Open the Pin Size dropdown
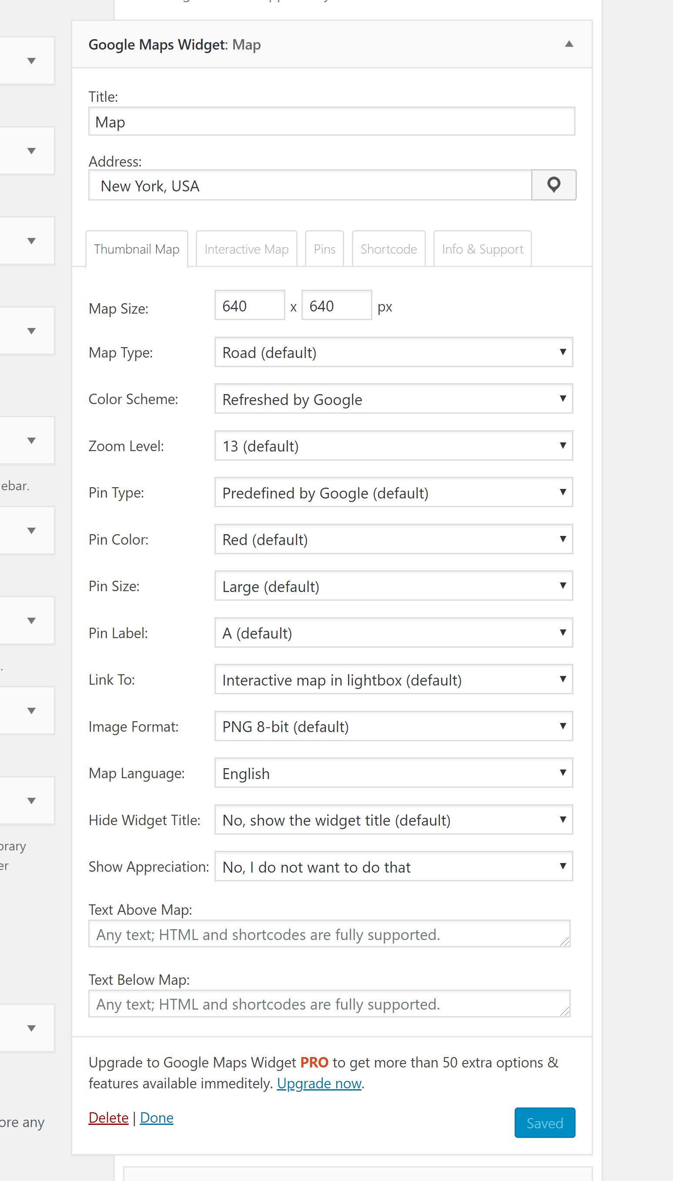The image size is (673, 1181). pyautogui.click(x=394, y=586)
